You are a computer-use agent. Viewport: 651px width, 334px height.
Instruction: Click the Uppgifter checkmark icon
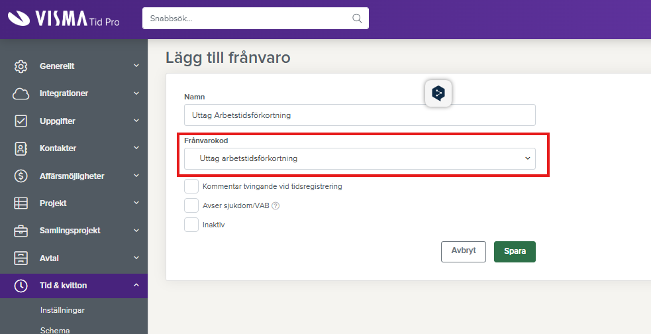coord(21,121)
